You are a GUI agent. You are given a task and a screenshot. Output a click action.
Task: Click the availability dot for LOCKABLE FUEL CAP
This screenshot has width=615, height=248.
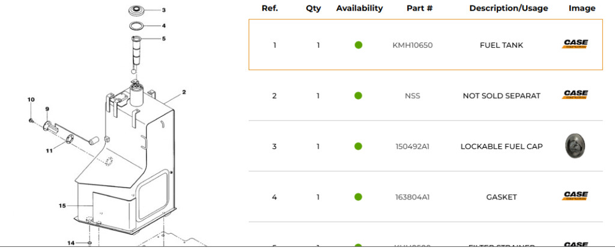click(x=358, y=146)
